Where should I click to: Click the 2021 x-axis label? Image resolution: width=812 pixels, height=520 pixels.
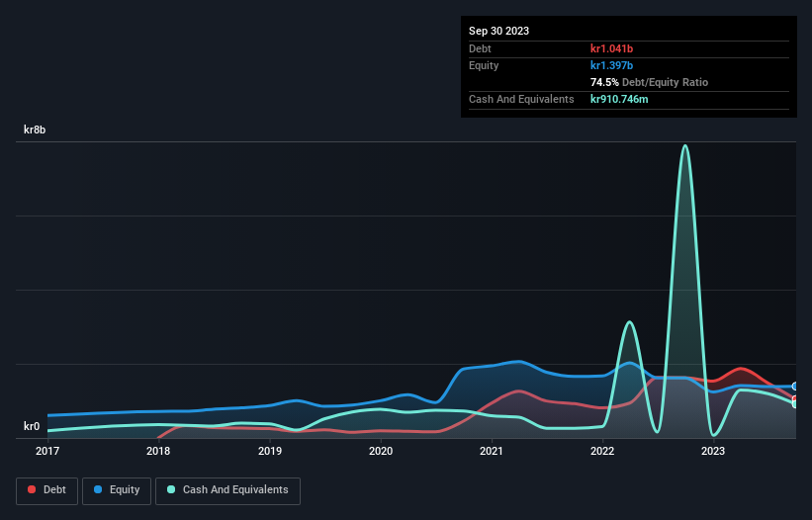coord(492,451)
